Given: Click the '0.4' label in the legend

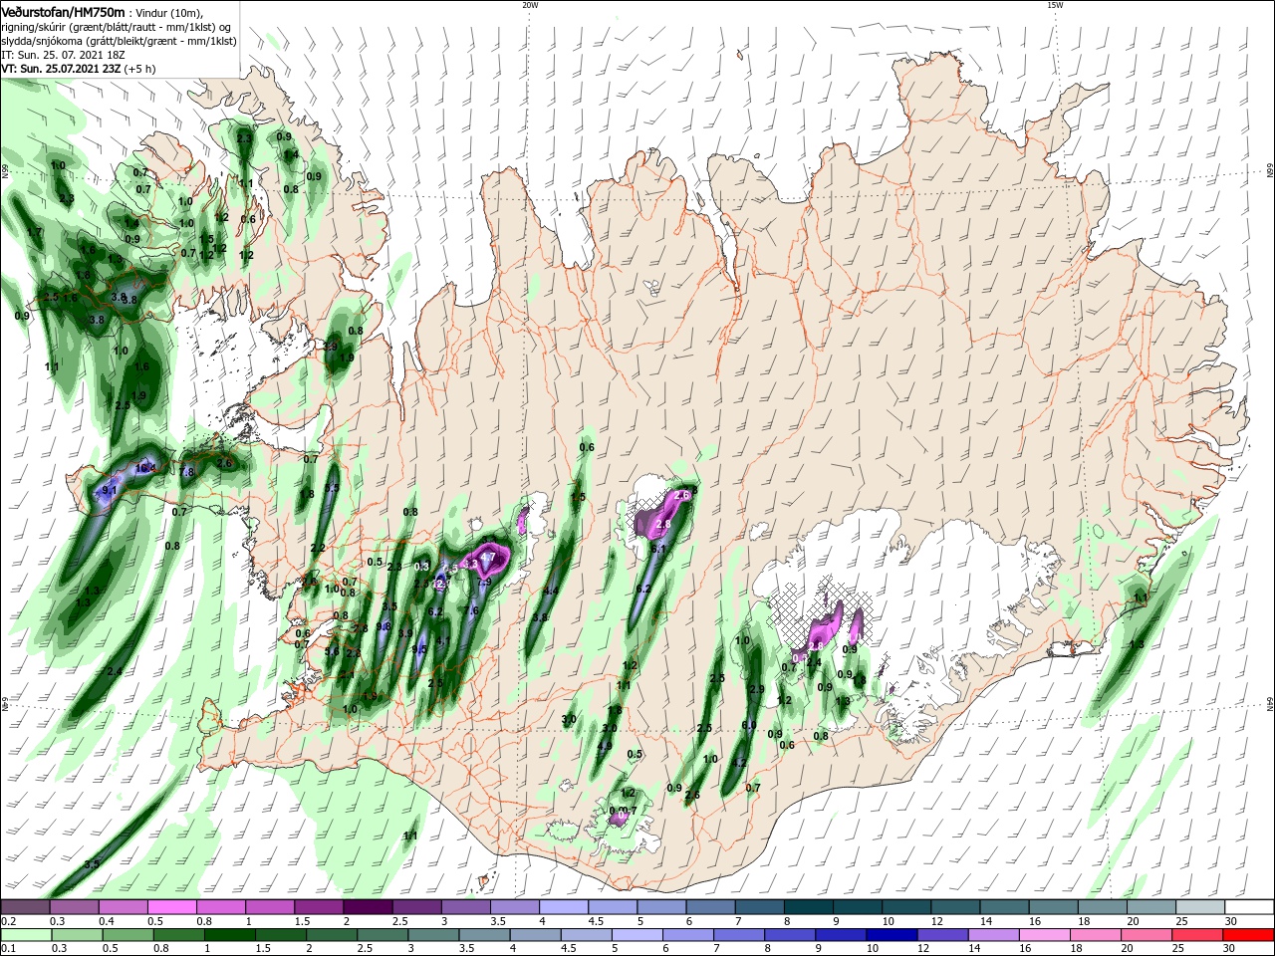Looking at the screenshot, I should pyautogui.click(x=107, y=921).
